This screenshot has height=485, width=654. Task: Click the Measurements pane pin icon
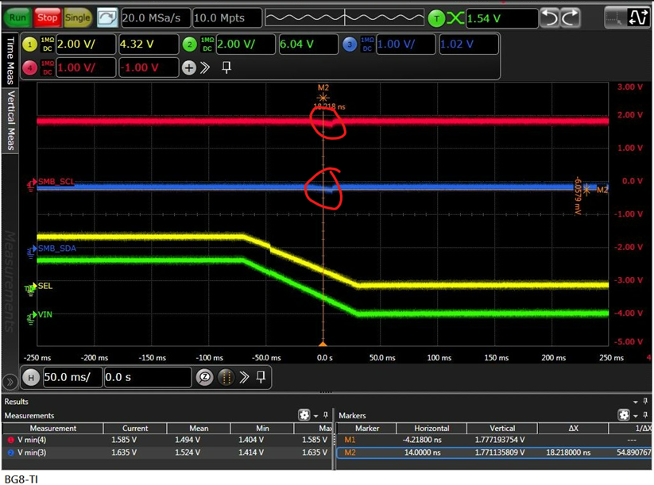pyautogui.click(x=326, y=415)
